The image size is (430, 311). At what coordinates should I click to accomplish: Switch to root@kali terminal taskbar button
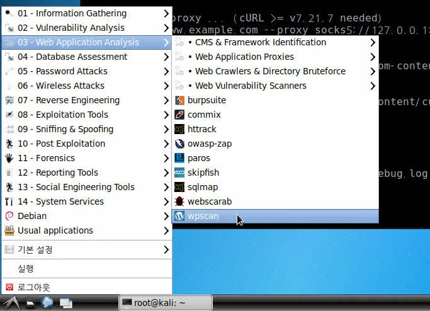click(x=165, y=303)
